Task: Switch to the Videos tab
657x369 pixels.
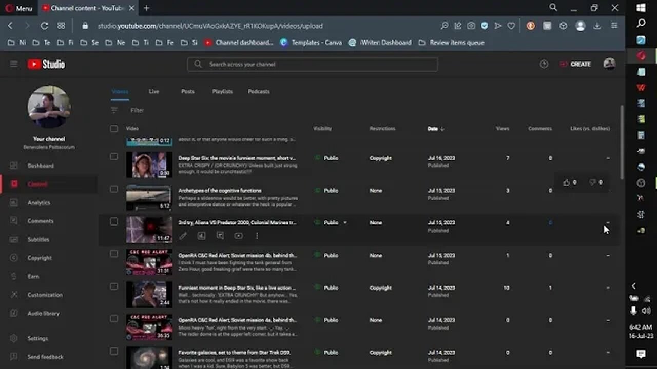Action: [x=120, y=92]
